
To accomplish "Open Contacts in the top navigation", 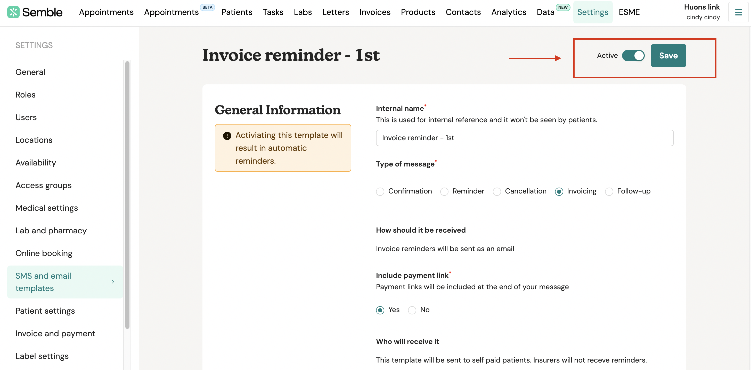I will (x=463, y=12).
